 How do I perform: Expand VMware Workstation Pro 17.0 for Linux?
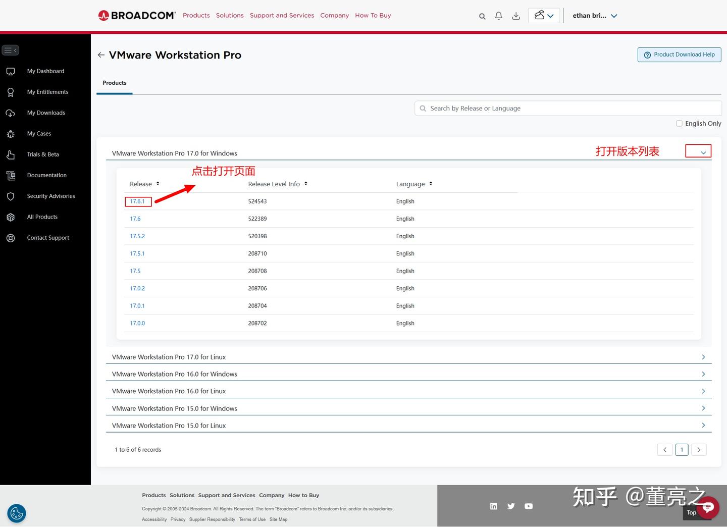tap(703, 357)
